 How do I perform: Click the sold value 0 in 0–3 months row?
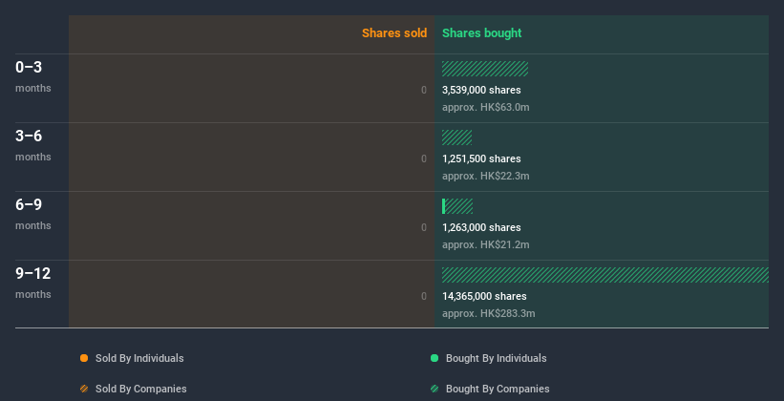pyautogui.click(x=424, y=90)
